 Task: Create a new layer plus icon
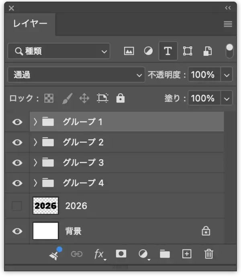click(187, 254)
